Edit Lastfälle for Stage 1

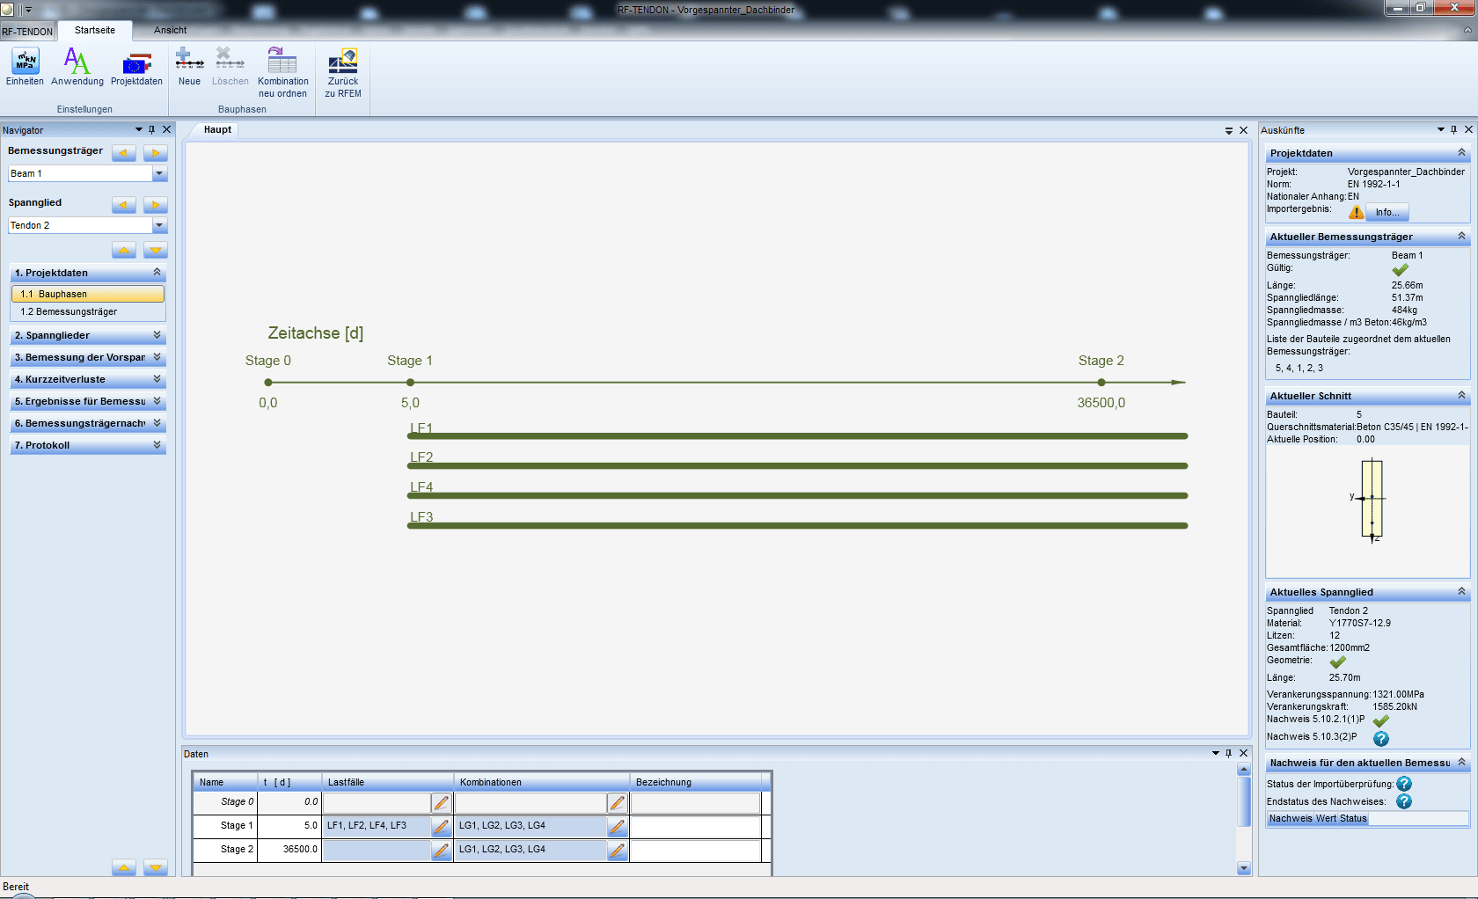point(442,826)
